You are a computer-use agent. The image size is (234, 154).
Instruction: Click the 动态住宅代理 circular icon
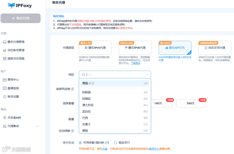pos(206,48)
